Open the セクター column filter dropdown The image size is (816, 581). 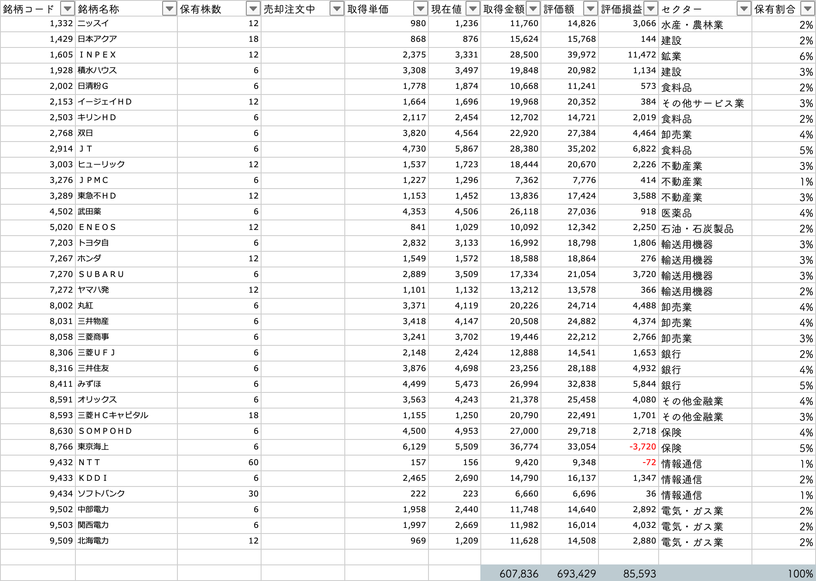(744, 9)
